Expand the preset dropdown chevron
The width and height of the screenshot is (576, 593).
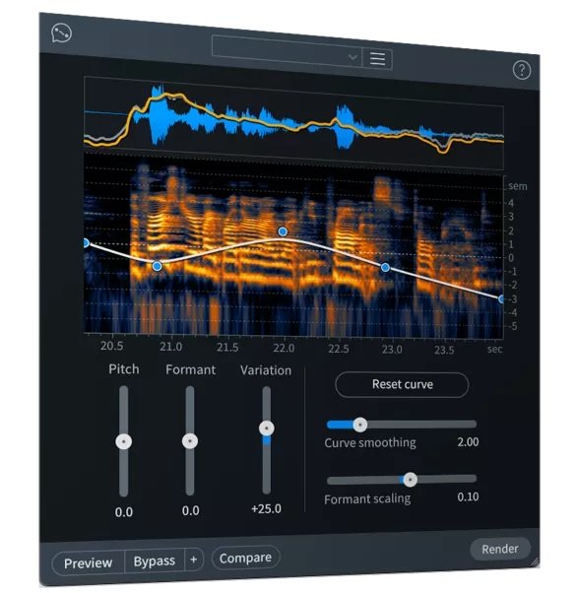click(x=352, y=57)
